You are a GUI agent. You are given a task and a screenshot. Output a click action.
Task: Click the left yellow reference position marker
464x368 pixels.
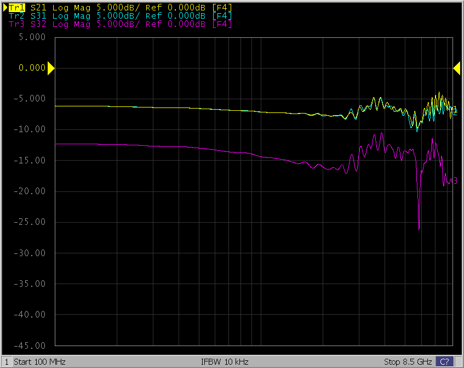click(x=50, y=68)
